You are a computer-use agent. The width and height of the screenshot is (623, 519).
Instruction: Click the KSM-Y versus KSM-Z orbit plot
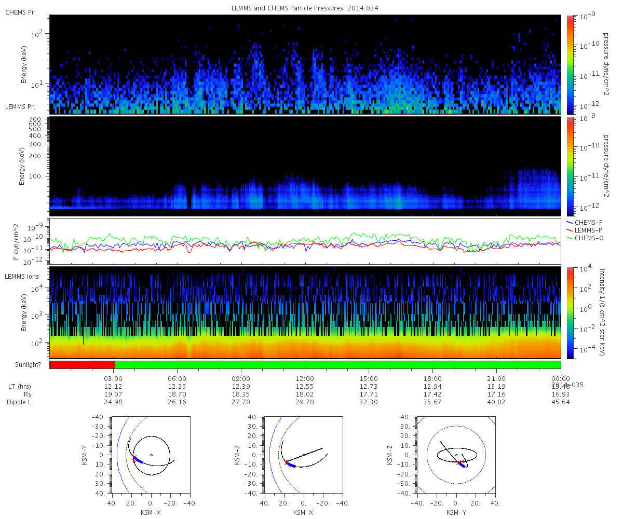(x=456, y=455)
